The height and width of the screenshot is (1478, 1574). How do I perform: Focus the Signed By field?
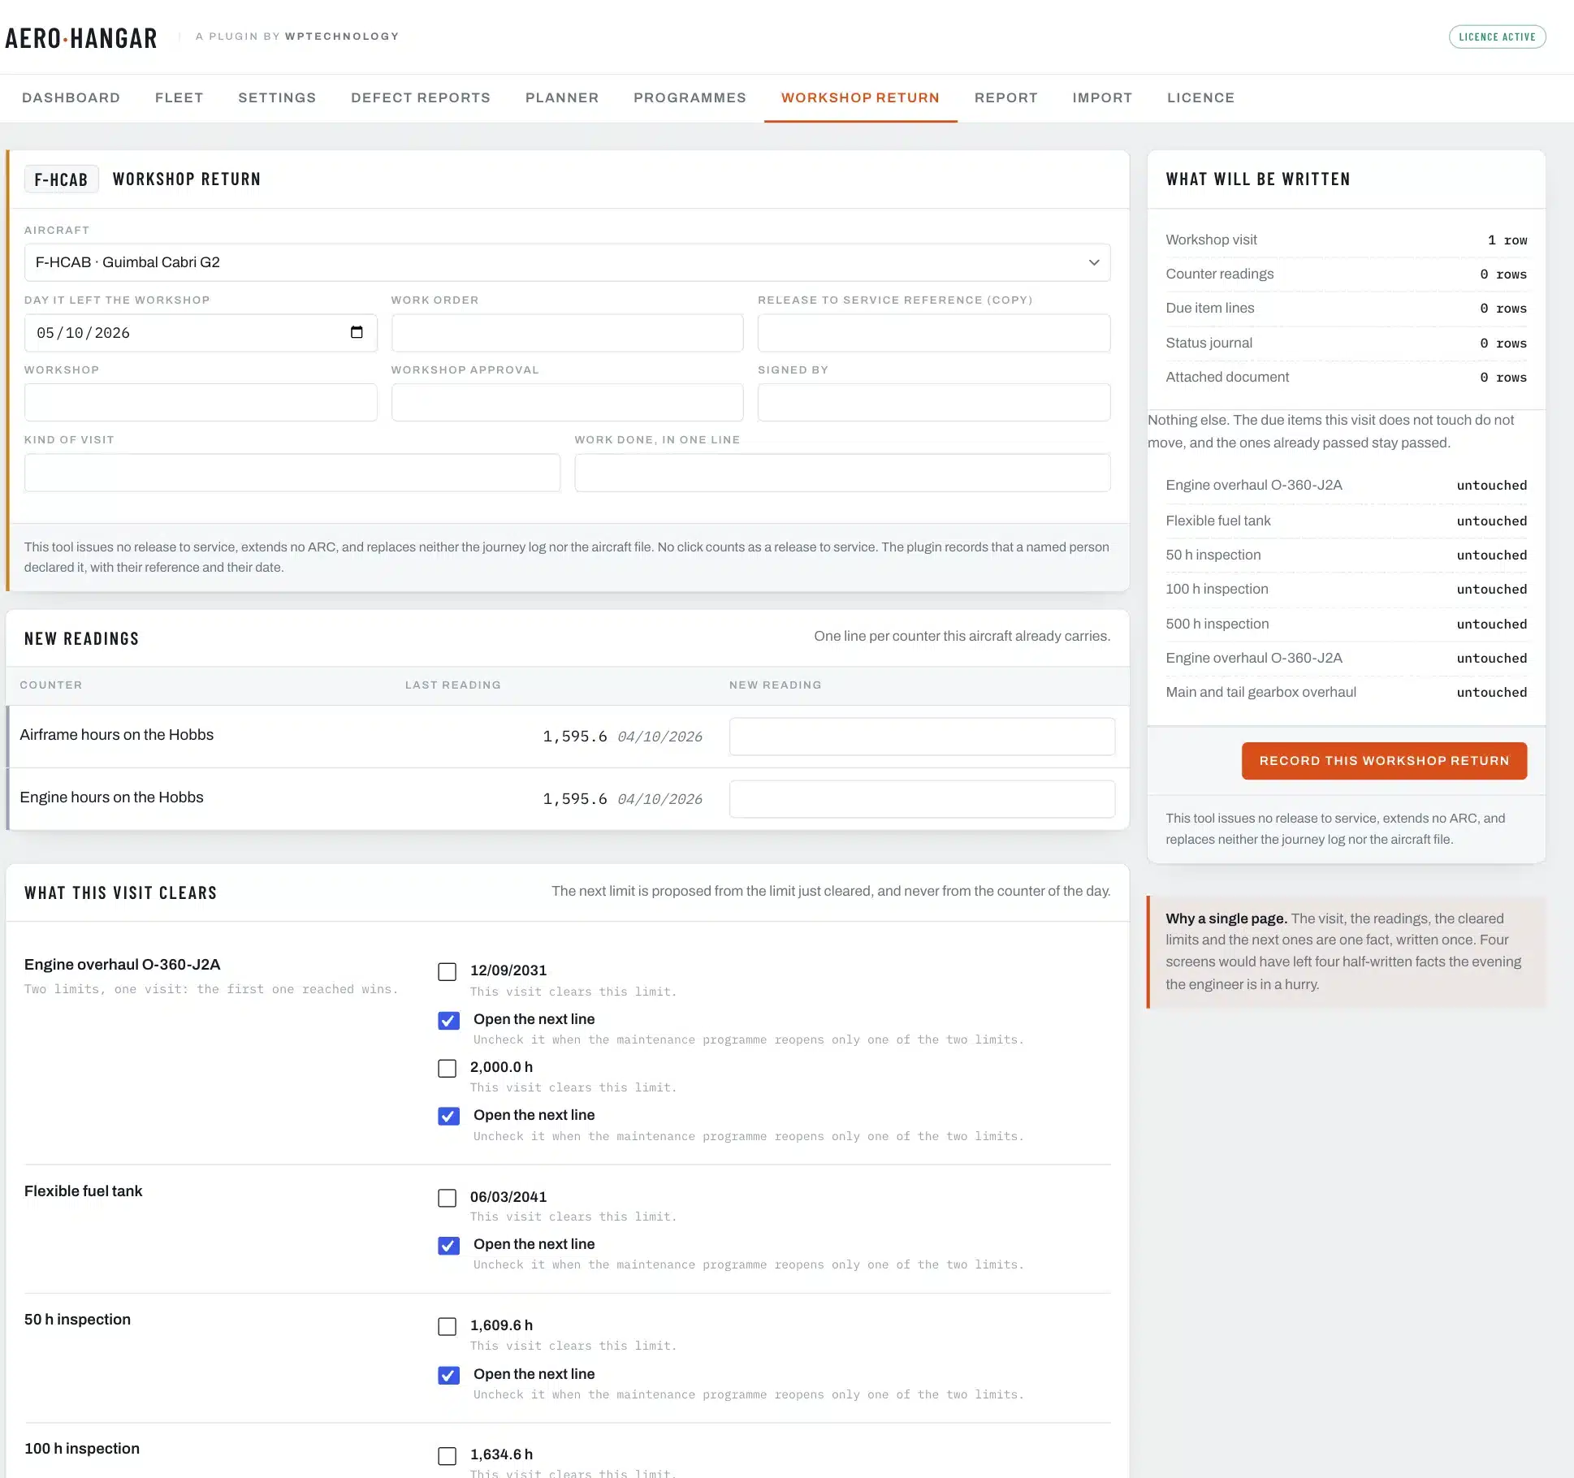tap(934, 402)
